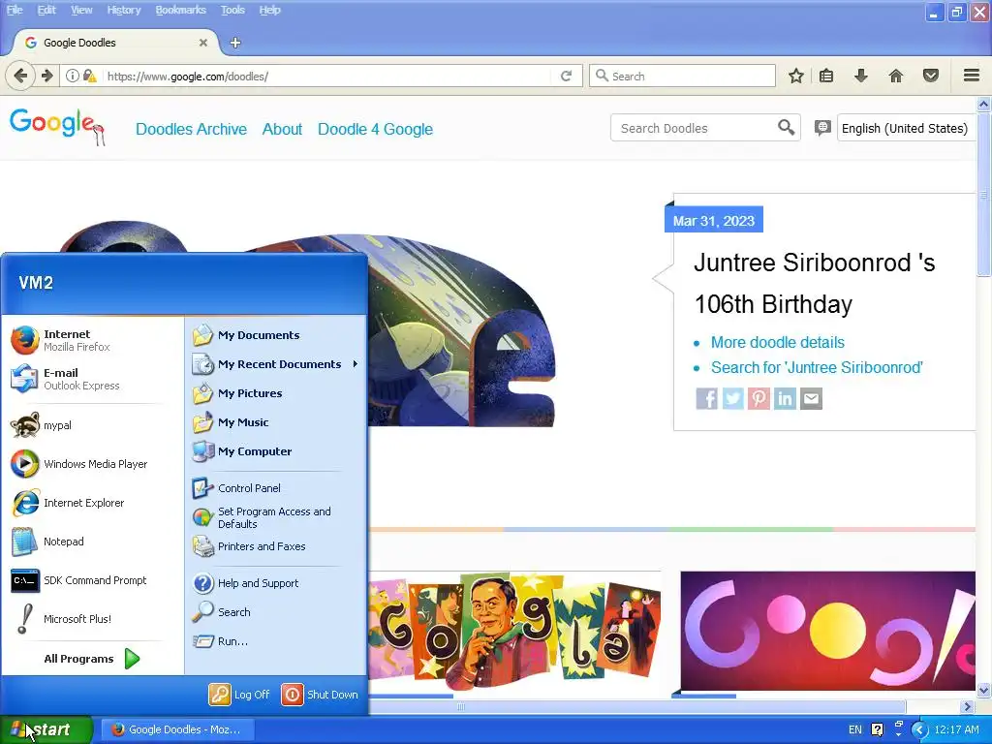Viewport: 992px width, 744px height.
Task: Open the Firefox History menu
Action: [x=123, y=10]
